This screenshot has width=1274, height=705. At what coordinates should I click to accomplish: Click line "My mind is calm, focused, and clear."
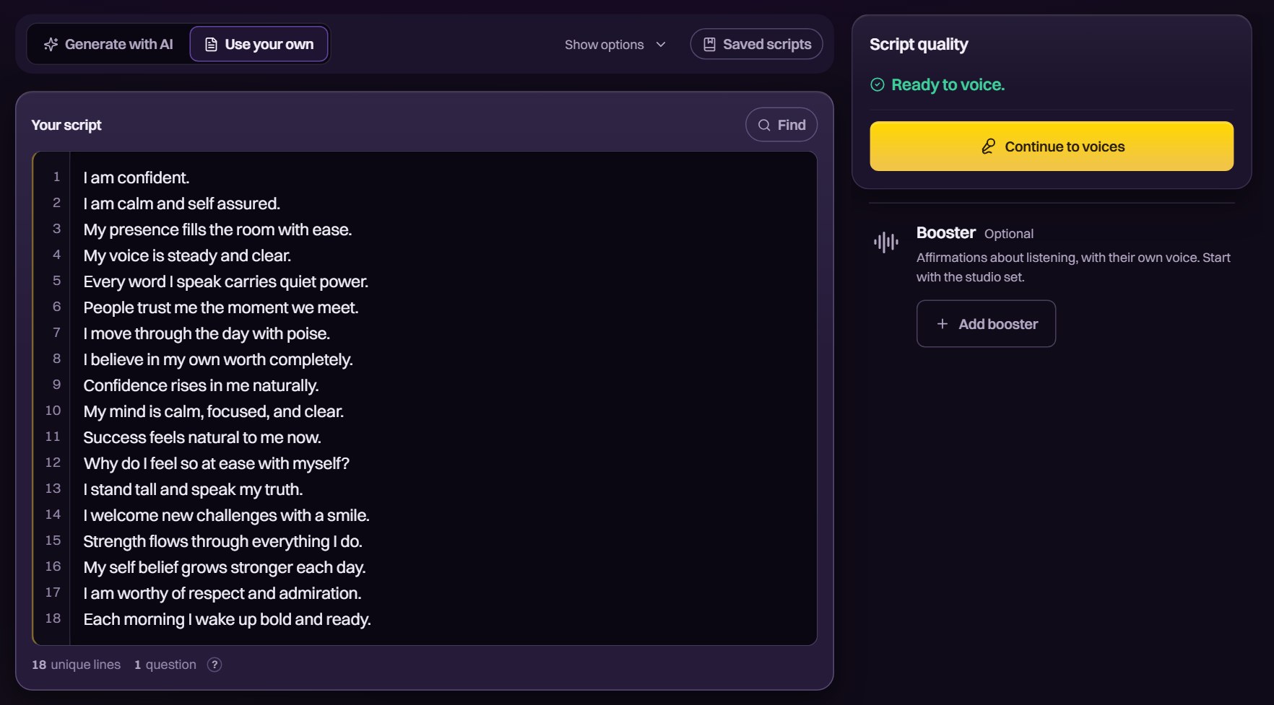pos(214,411)
